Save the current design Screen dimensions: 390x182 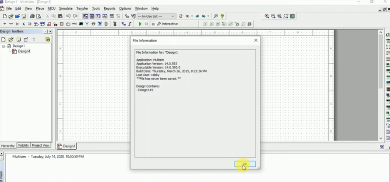tap(24, 16)
